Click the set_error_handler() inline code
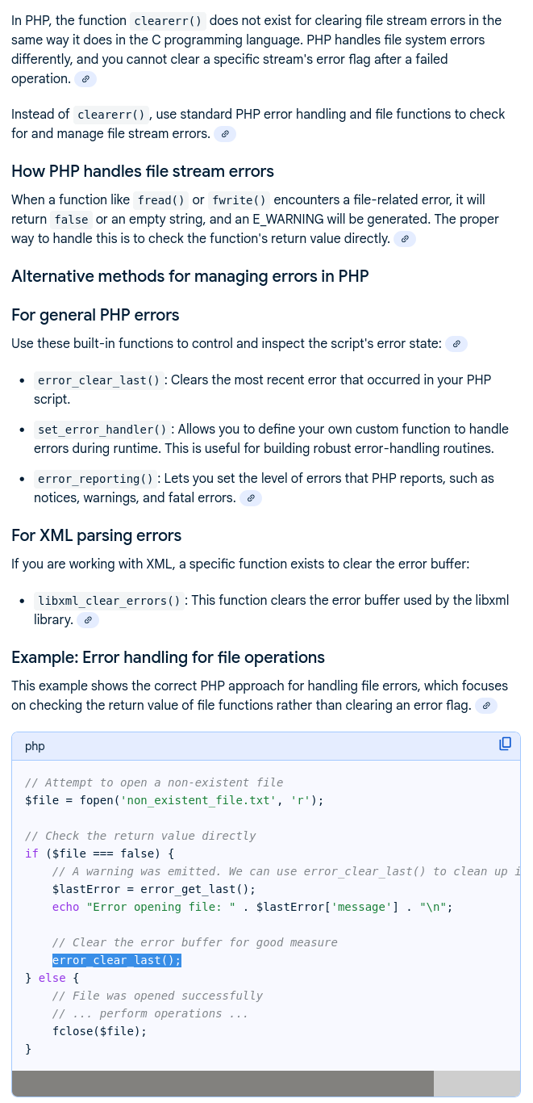 pyautogui.click(x=102, y=430)
